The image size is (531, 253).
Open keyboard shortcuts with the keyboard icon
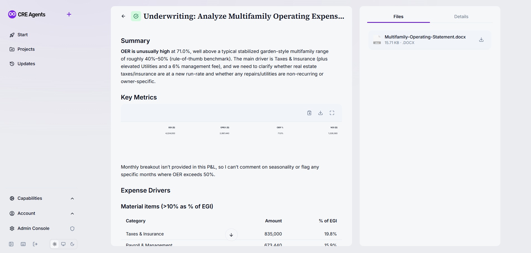[23, 244]
